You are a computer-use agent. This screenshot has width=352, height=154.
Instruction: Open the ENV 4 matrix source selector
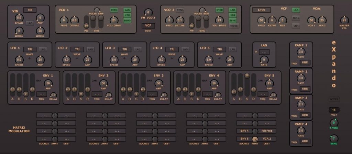coord(244,131)
